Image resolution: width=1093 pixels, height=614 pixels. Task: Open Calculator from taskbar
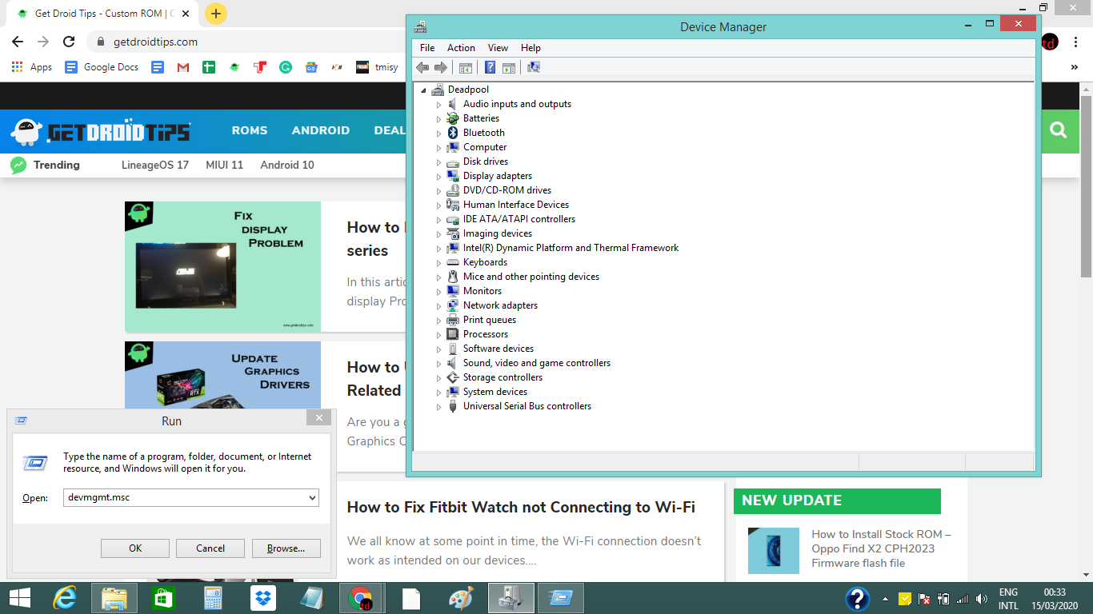[x=212, y=598]
